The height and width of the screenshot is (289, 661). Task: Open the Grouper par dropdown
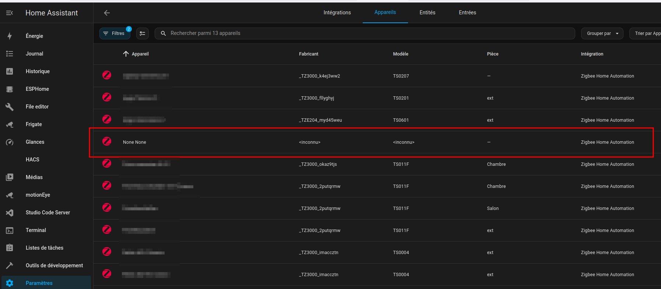point(602,33)
